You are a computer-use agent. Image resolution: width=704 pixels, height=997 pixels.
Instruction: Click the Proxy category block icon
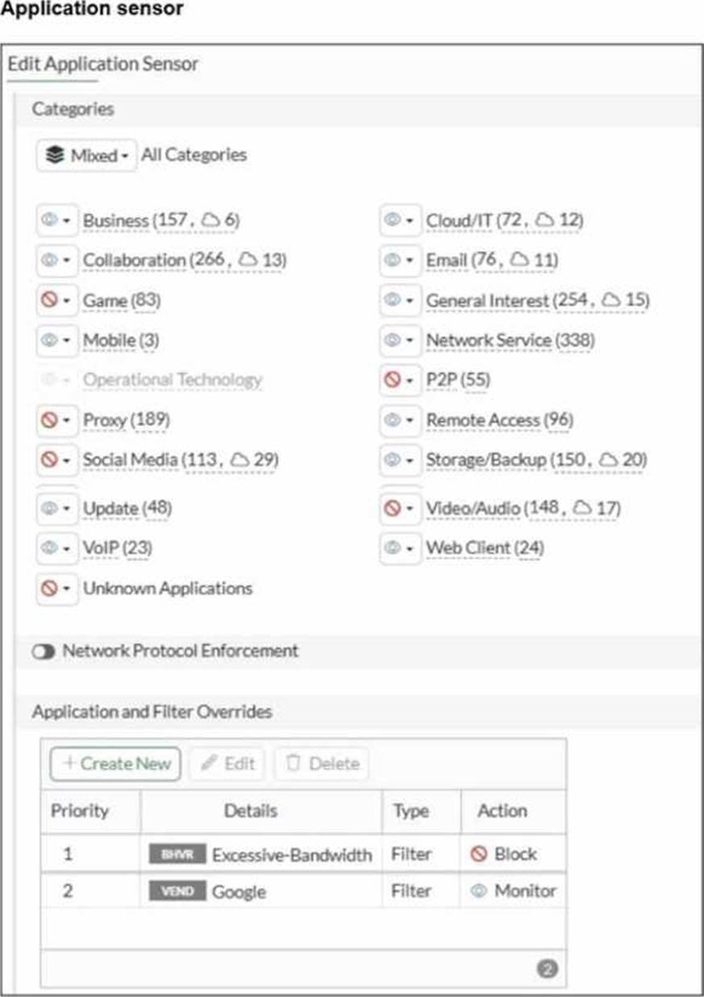50,420
